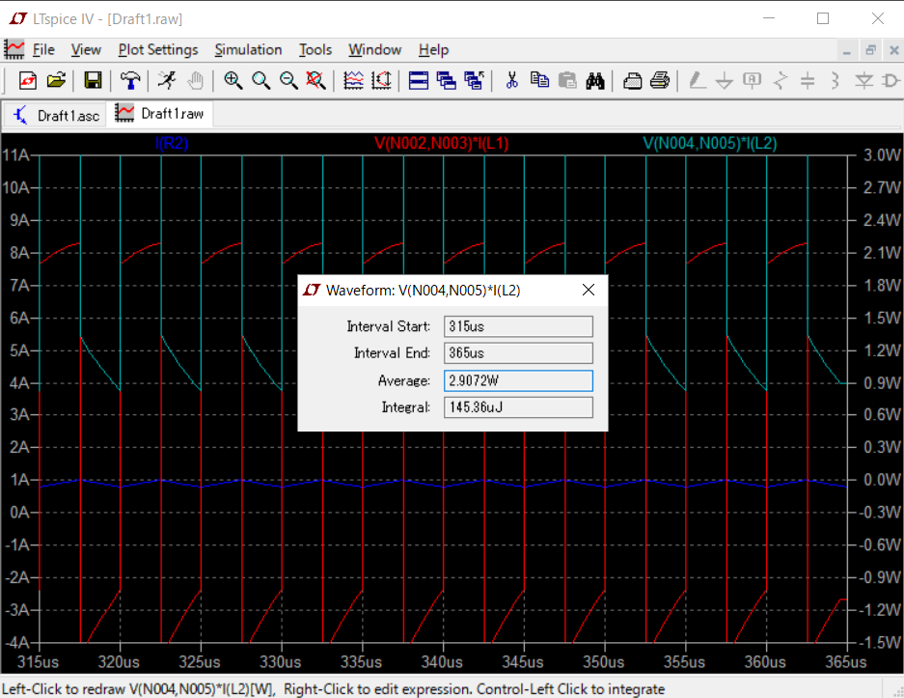Click the Label Net icon
This screenshot has height=698, width=904.
(x=752, y=80)
